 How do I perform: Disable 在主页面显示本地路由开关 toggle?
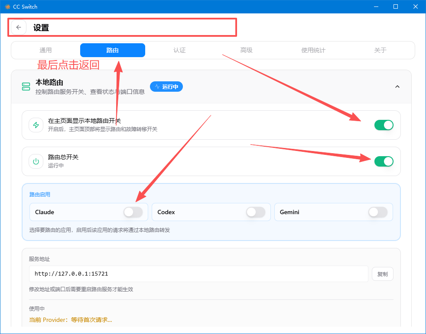(384, 125)
